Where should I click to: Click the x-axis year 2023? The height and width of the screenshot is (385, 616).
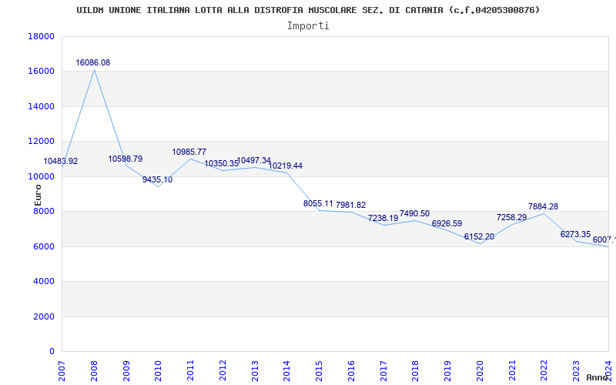576,370
